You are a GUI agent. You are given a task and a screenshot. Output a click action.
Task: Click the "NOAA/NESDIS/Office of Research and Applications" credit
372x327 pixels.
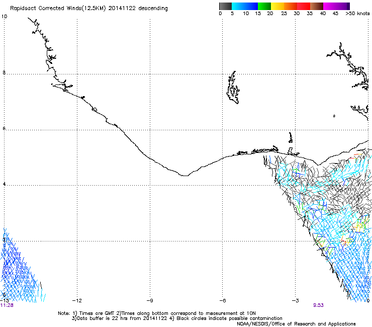[296, 324]
